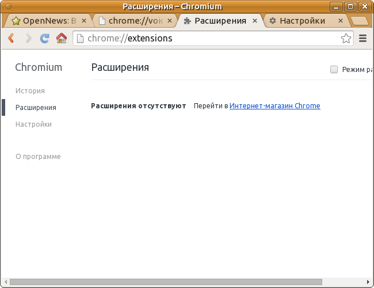Image resolution: width=374 pixels, height=288 pixels.
Task: Bookmark this page with the star icon
Action: [346, 38]
